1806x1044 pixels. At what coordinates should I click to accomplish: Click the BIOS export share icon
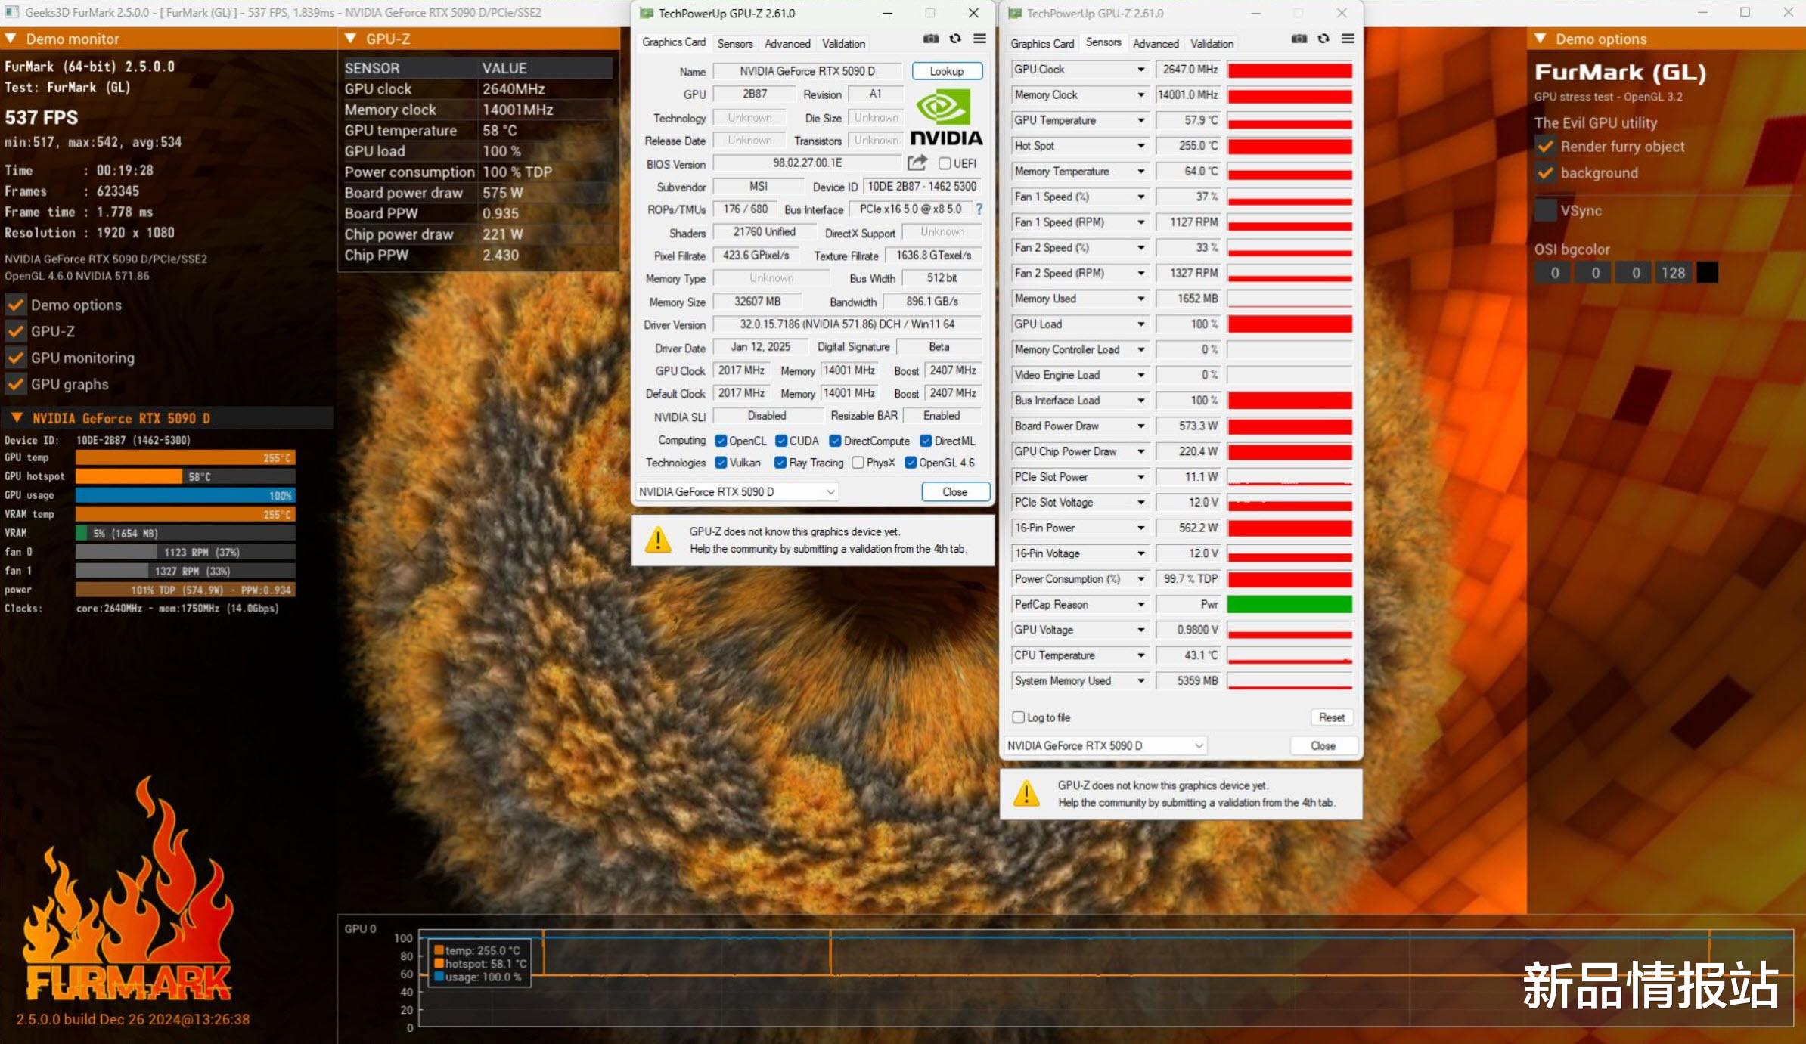tap(917, 163)
